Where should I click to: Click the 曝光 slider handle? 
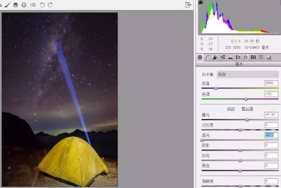point(247,119)
